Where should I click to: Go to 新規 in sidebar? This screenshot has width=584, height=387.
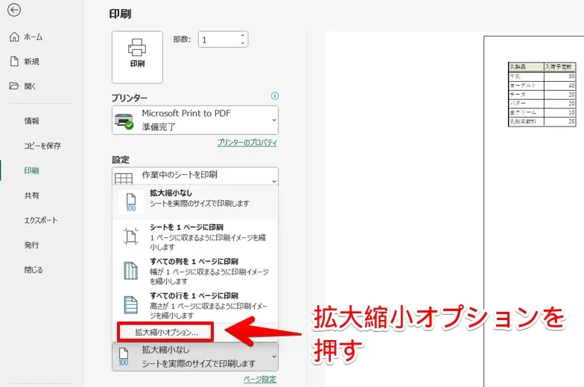click(x=31, y=61)
